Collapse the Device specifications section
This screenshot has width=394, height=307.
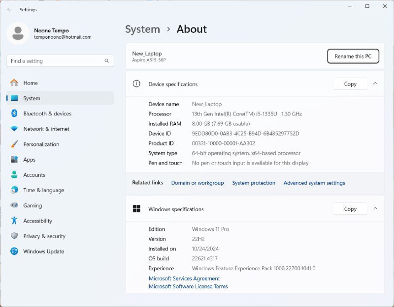click(x=375, y=84)
